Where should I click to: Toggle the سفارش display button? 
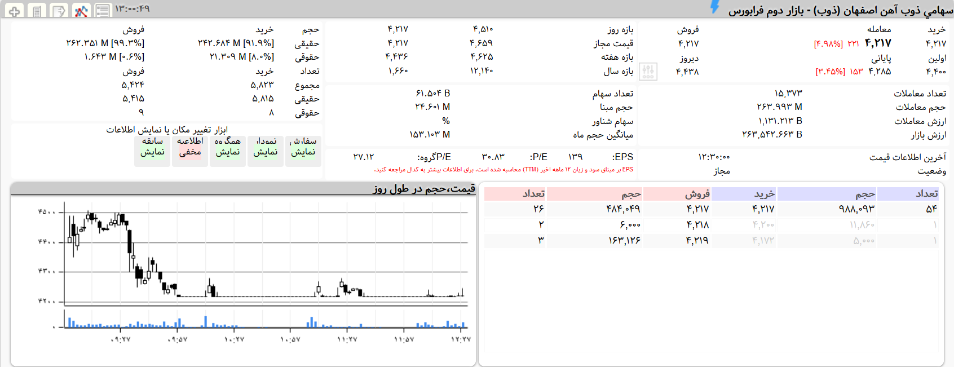click(x=303, y=150)
